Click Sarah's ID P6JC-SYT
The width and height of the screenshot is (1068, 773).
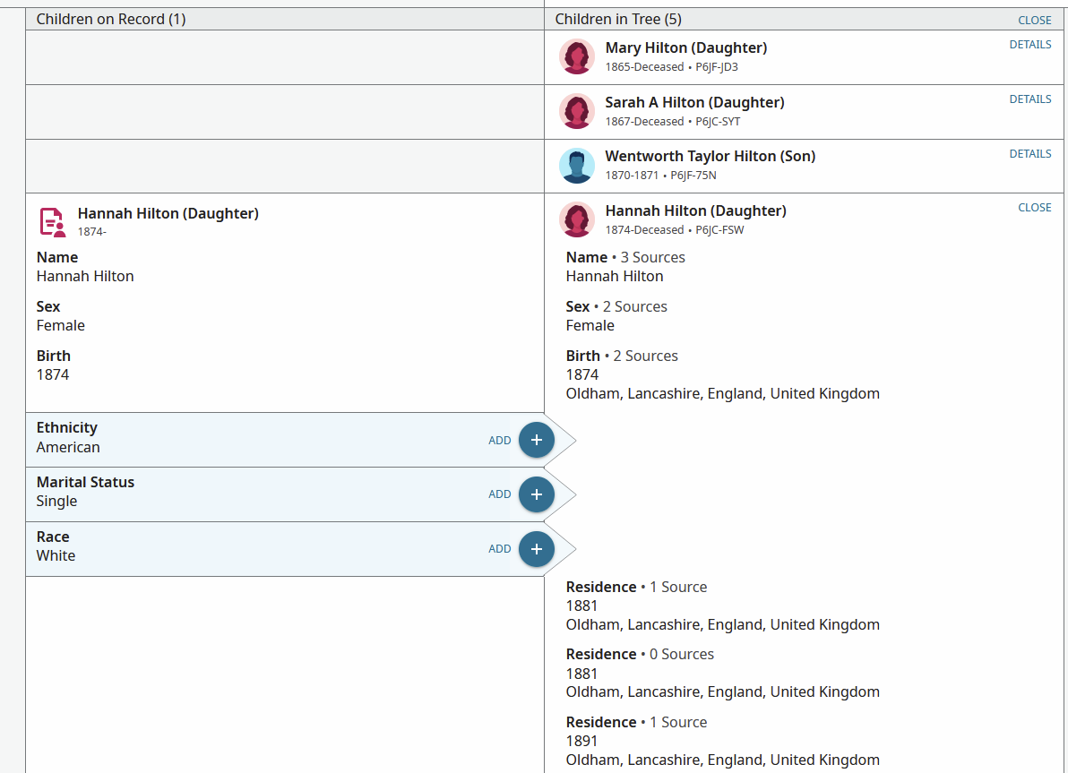pyautogui.click(x=718, y=121)
